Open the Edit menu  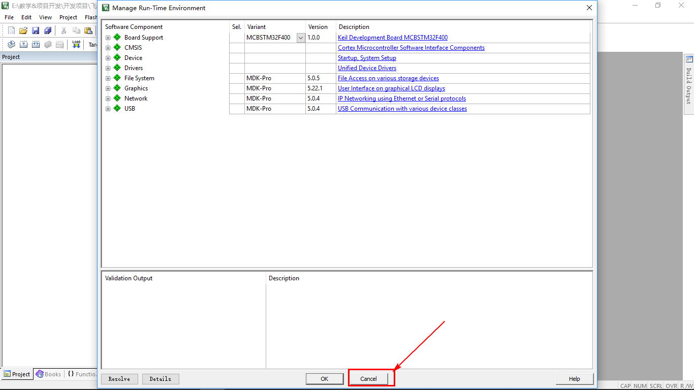26,17
